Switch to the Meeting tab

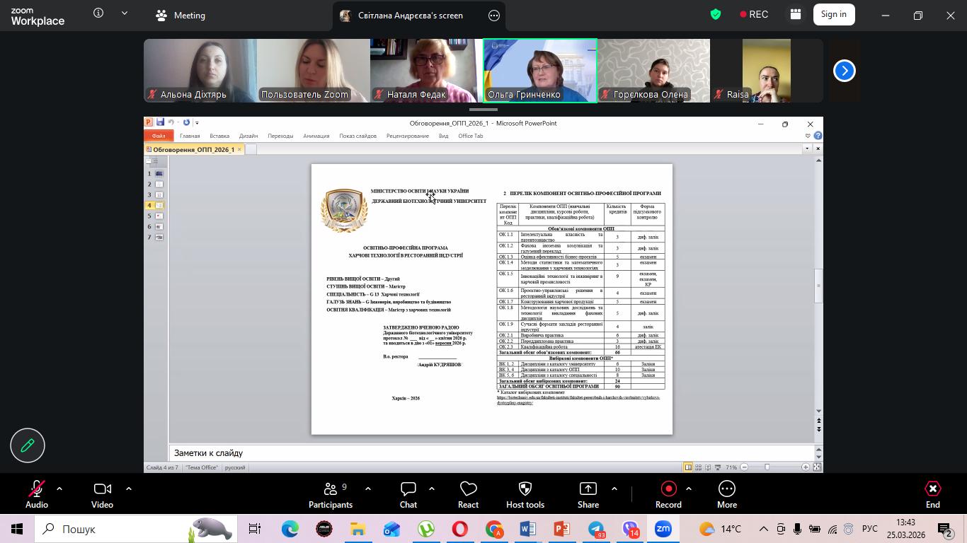pos(181,15)
